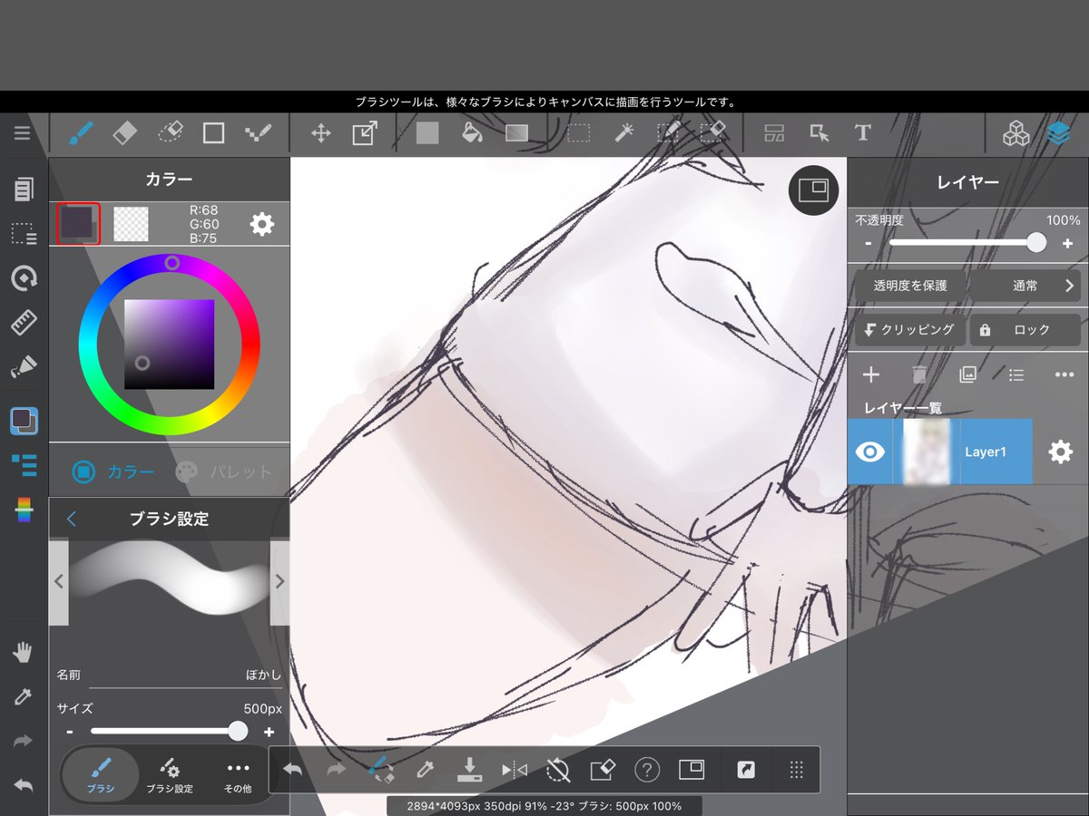The image size is (1089, 816).
Task: Select the Brush tool in top toolbar
Action: pyautogui.click(x=82, y=133)
